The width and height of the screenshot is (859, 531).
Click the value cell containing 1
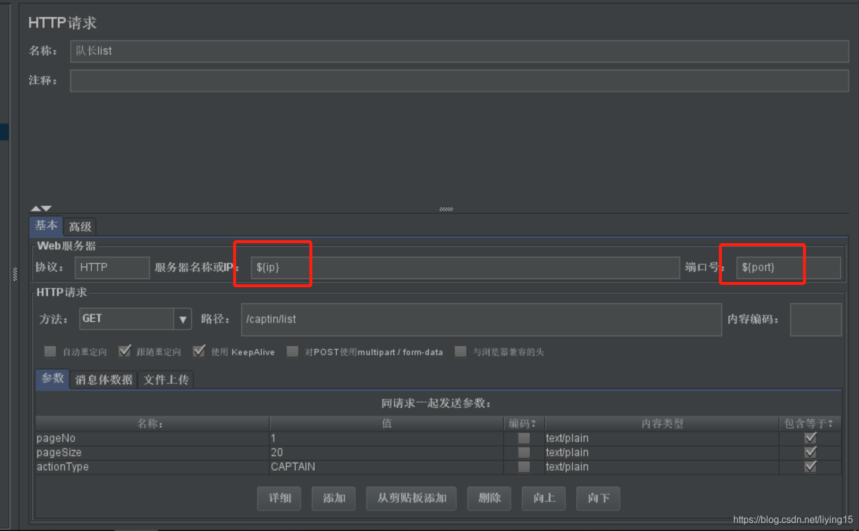[x=386, y=438]
